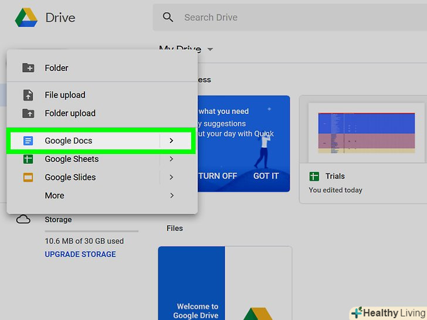Click the blue Google Docs icon
Viewport: 427px width, 320px height.
(28, 141)
